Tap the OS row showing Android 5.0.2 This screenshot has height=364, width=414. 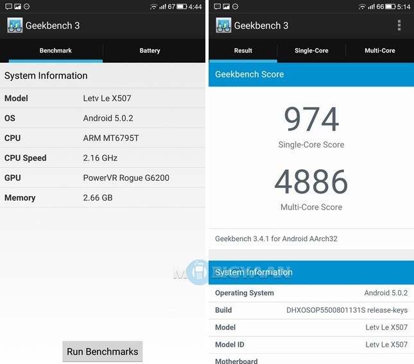click(x=103, y=118)
